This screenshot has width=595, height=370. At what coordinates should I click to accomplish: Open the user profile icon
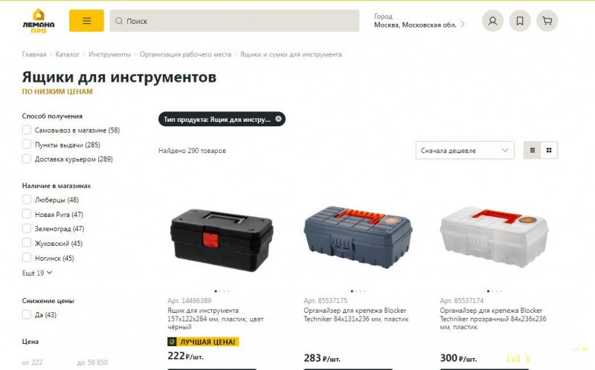point(492,21)
